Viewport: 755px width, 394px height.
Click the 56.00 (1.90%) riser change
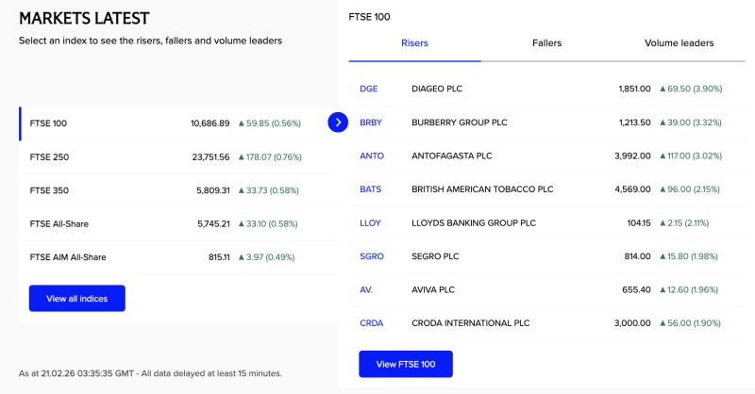click(x=691, y=323)
